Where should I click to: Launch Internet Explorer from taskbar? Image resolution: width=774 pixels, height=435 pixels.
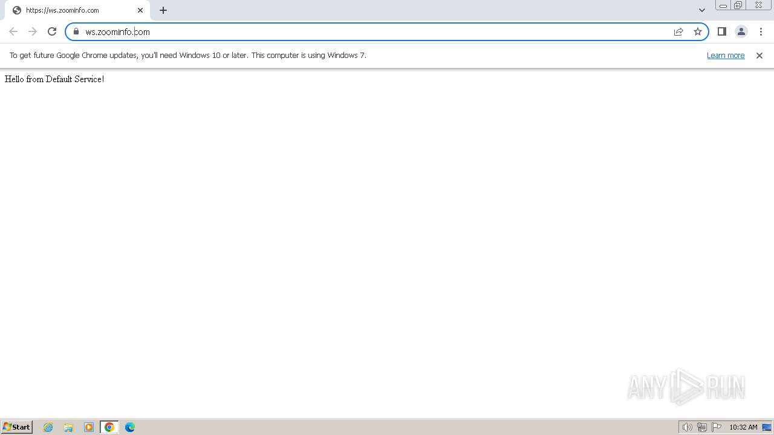coord(48,427)
